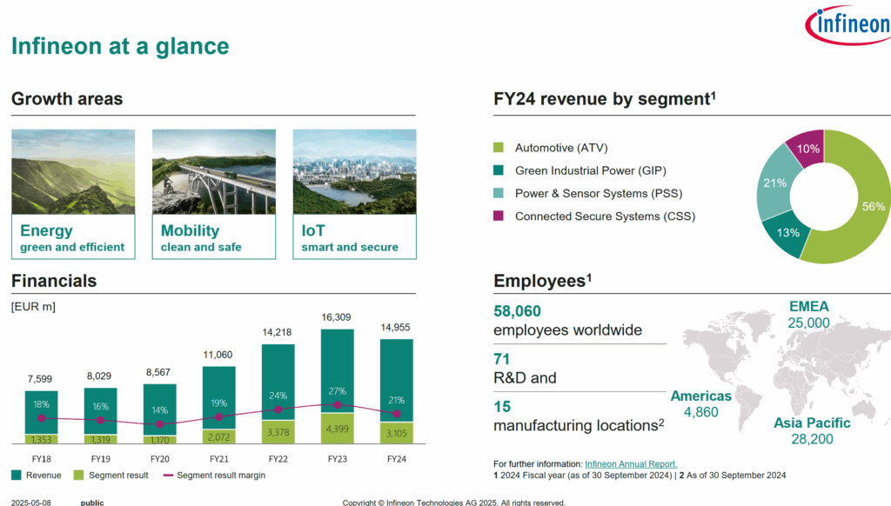Viewport: 891px width, 506px height.
Task: Click the 58,060 employees figure
Action: tap(517, 311)
